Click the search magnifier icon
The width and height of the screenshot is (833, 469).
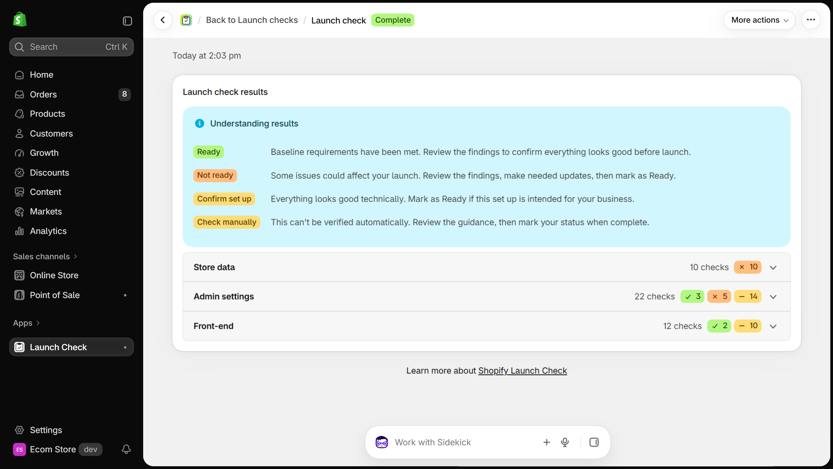(20, 47)
